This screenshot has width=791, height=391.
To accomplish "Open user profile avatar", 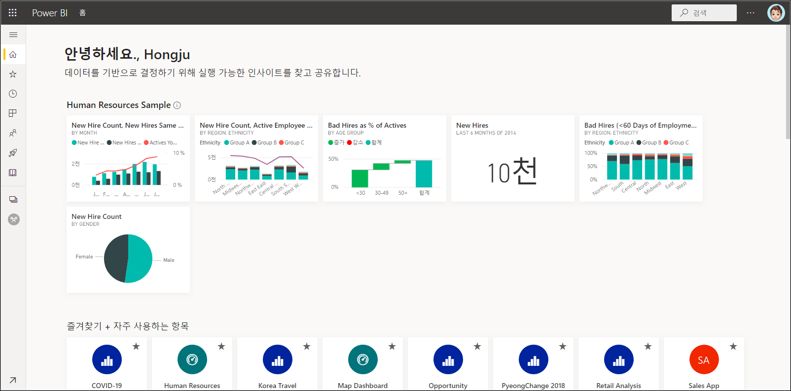I will (x=776, y=13).
